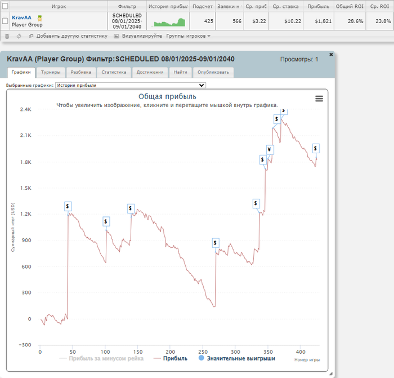Click the $ flag at 1.8K near game 345
Image resolution: width=394 pixels, height=378 pixels.
coord(263,159)
